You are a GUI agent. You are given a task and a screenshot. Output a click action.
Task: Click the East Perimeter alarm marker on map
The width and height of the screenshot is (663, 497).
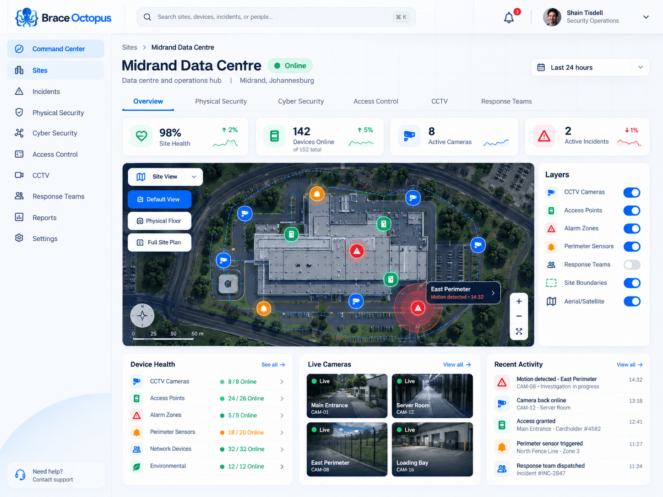(418, 308)
